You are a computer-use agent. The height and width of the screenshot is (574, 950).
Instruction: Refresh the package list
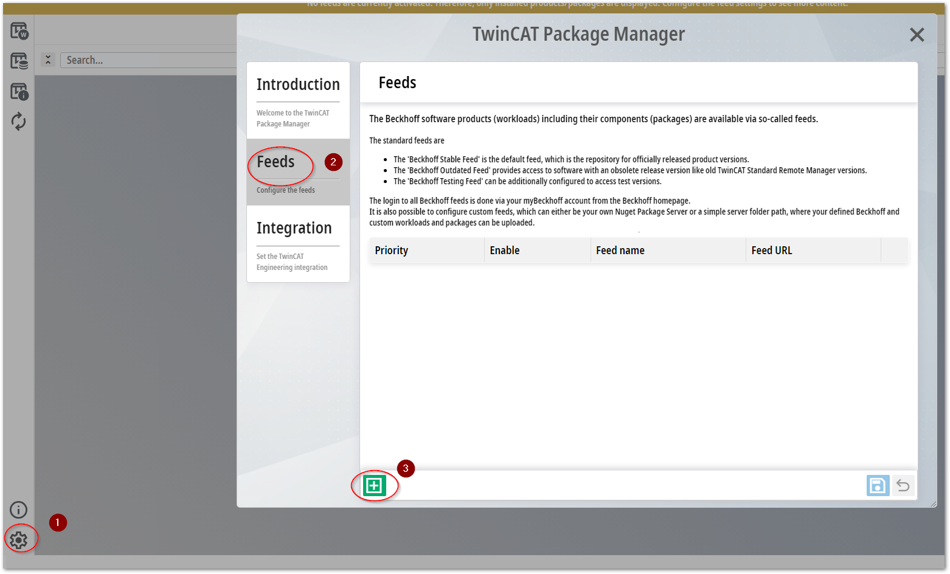(x=19, y=122)
